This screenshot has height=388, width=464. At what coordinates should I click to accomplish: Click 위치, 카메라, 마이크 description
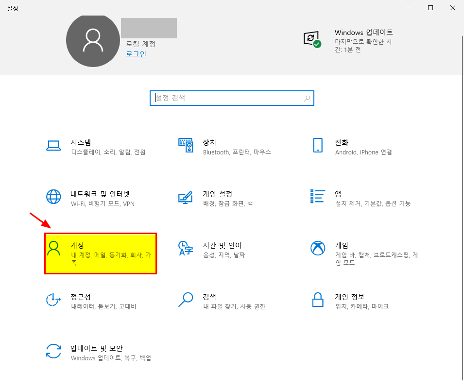click(x=362, y=307)
